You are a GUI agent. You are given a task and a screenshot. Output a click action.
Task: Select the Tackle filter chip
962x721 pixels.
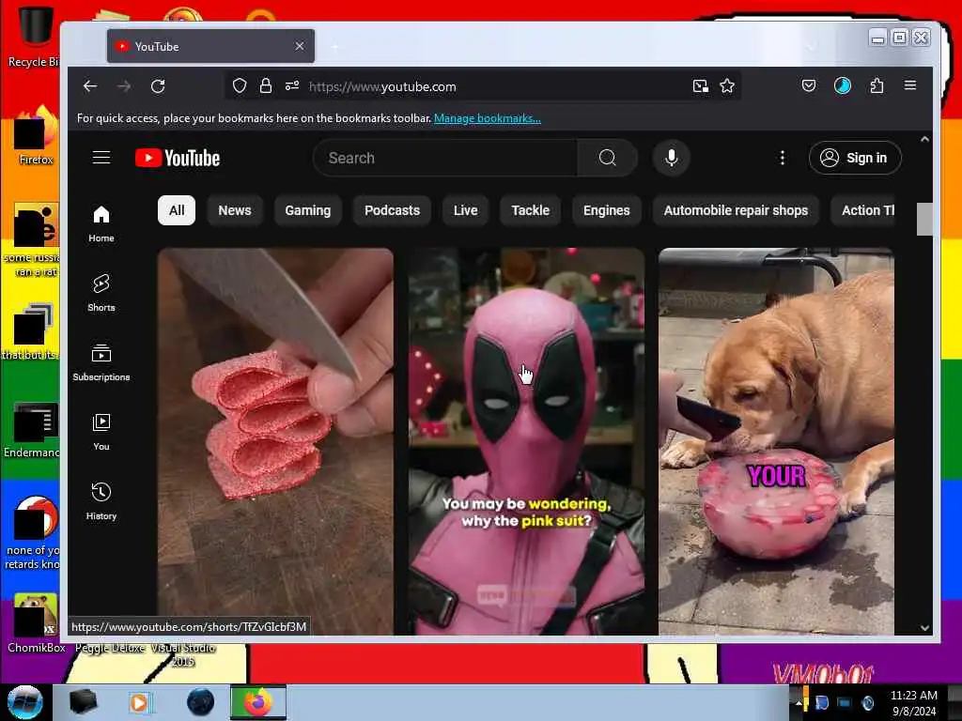coord(531,210)
